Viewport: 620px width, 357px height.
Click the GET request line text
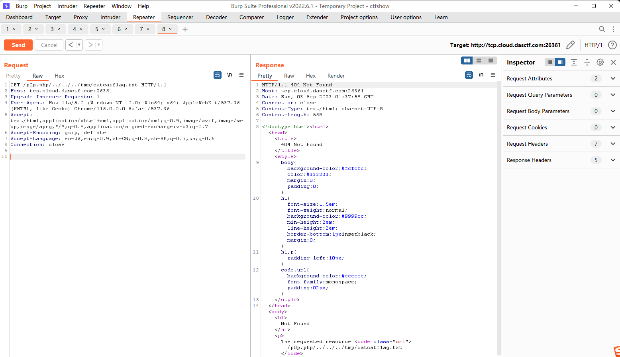tap(88, 85)
